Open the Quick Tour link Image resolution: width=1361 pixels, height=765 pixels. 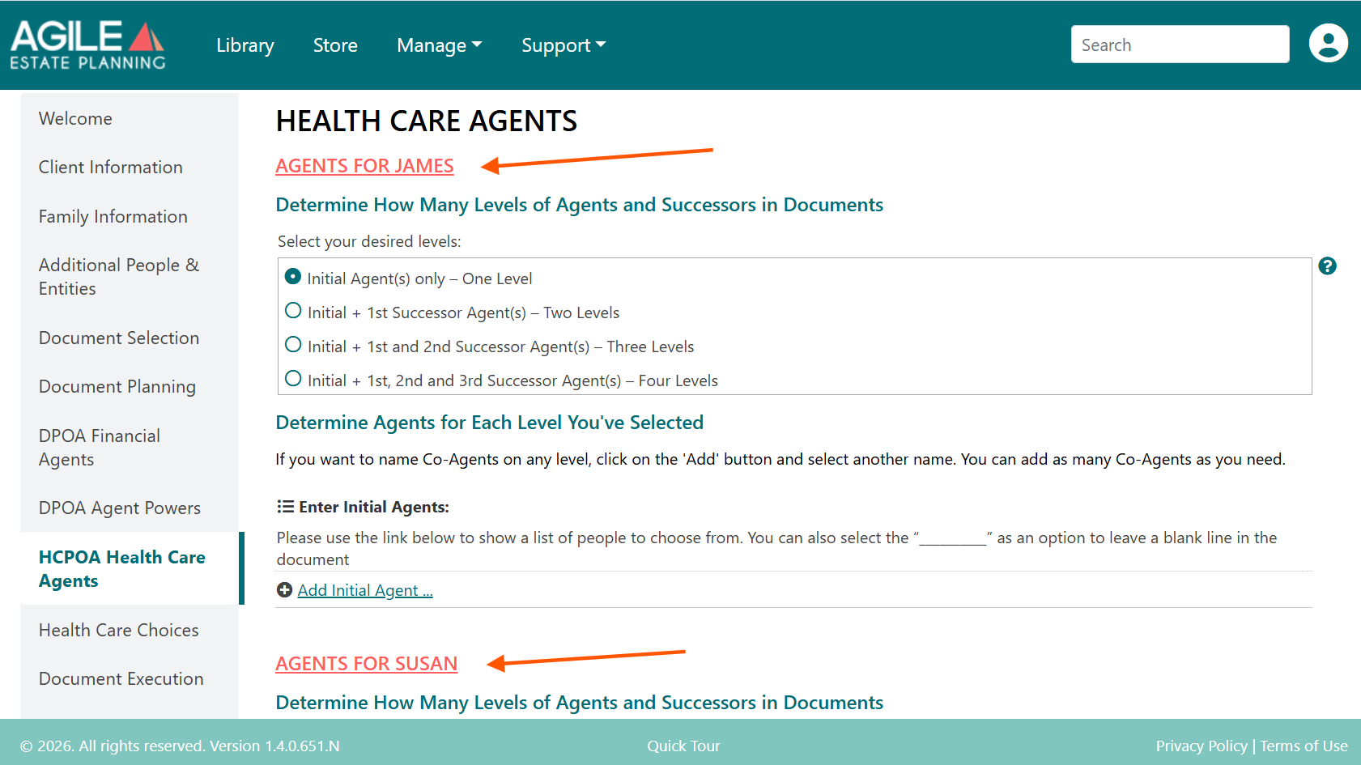pyautogui.click(x=683, y=746)
